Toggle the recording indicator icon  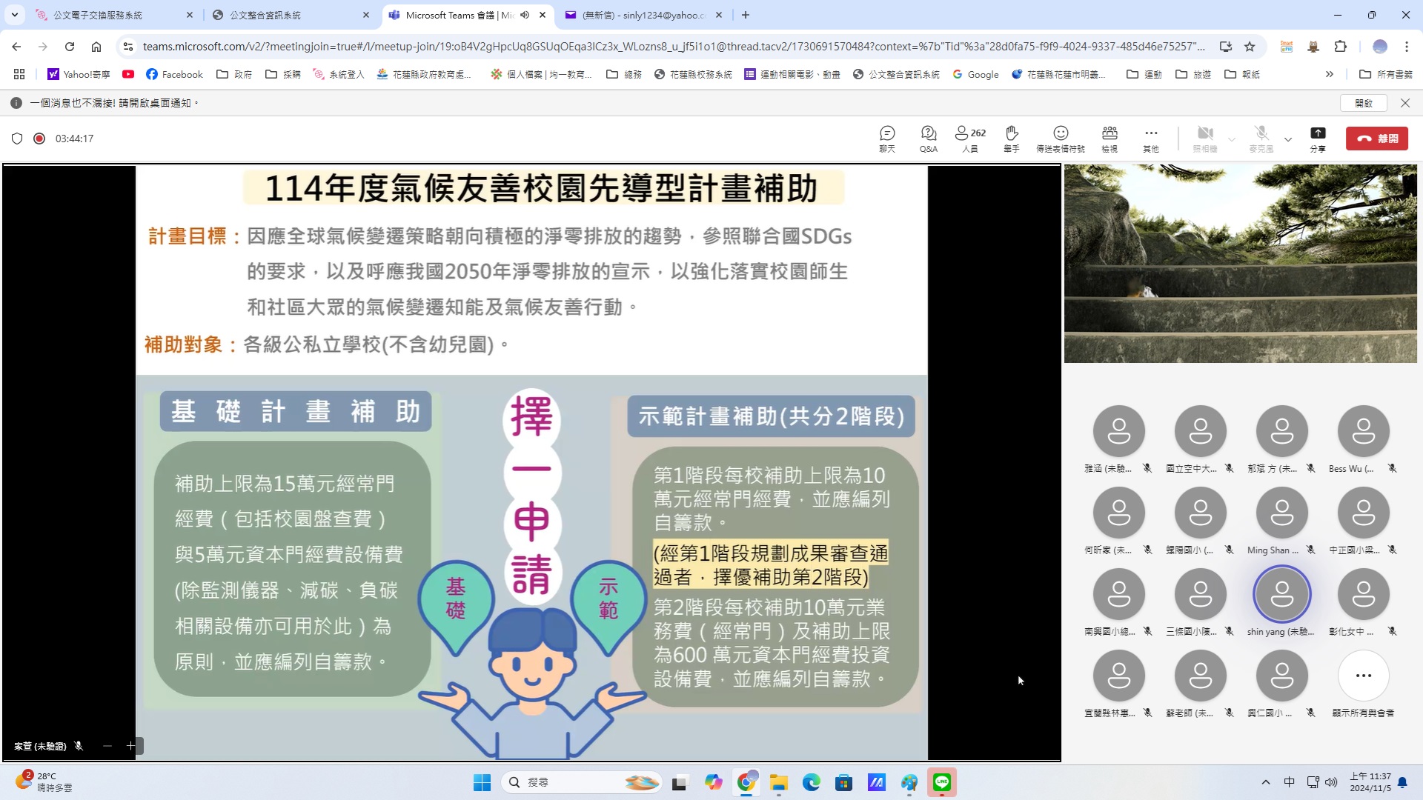pos(39,139)
